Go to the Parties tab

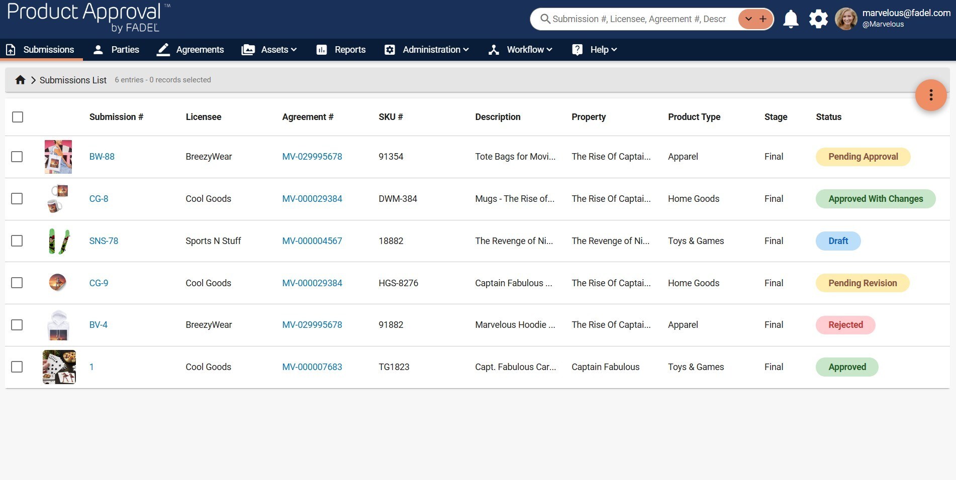(116, 50)
